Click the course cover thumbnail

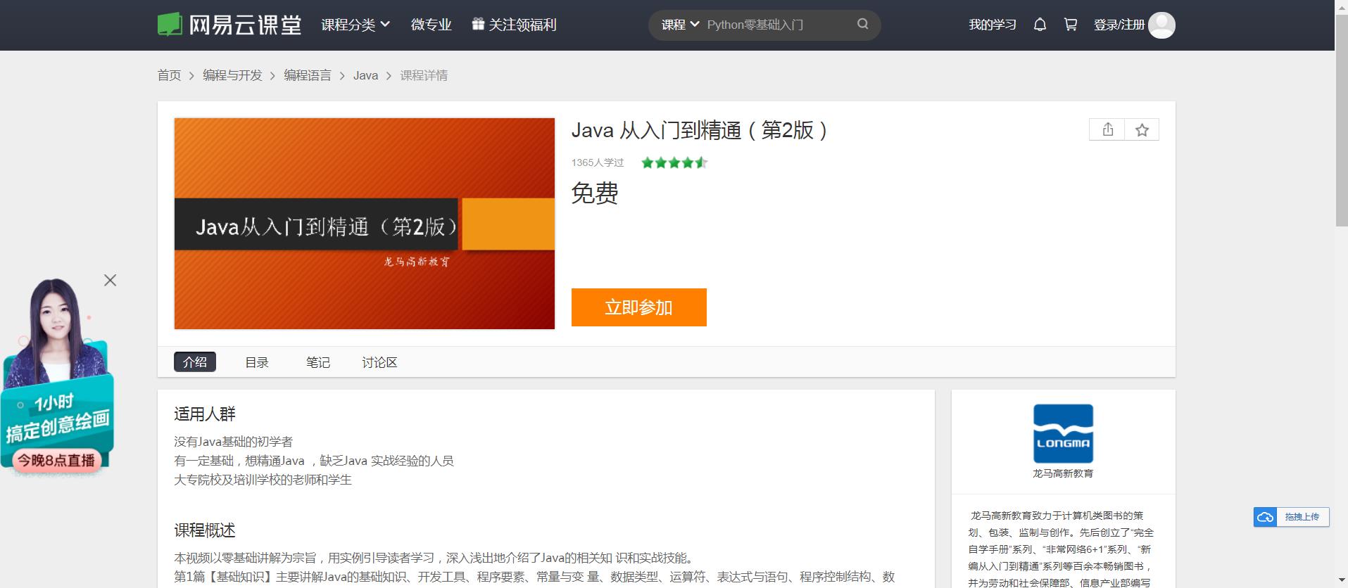click(365, 224)
